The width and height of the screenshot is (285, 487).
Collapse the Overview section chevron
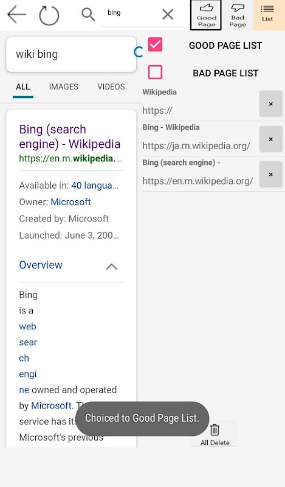pos(112,267)
